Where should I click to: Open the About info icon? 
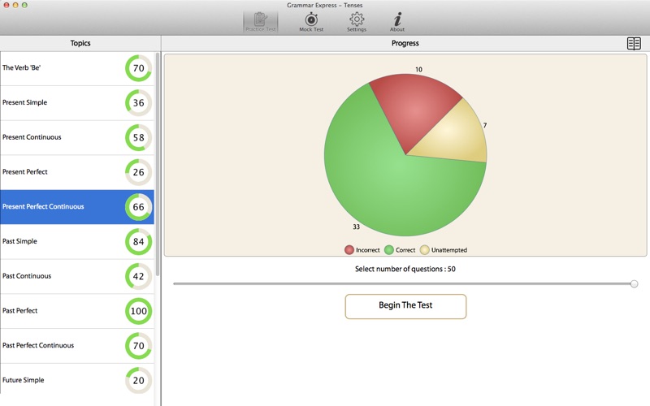click(397, 20)
